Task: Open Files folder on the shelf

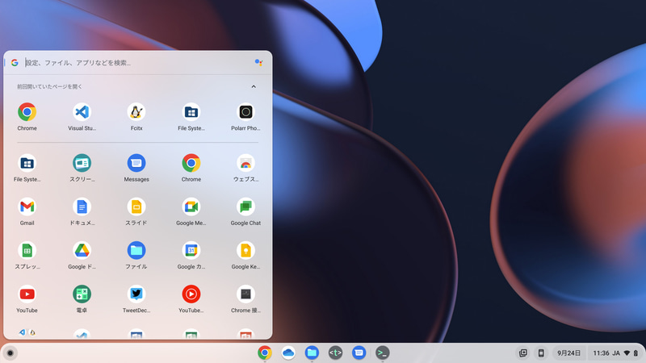Action: click(x=312, y=353)
